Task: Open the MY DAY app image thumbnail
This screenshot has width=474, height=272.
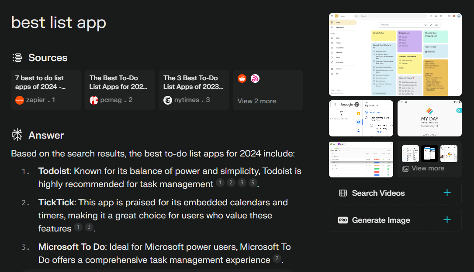Action: coord(429,118)
